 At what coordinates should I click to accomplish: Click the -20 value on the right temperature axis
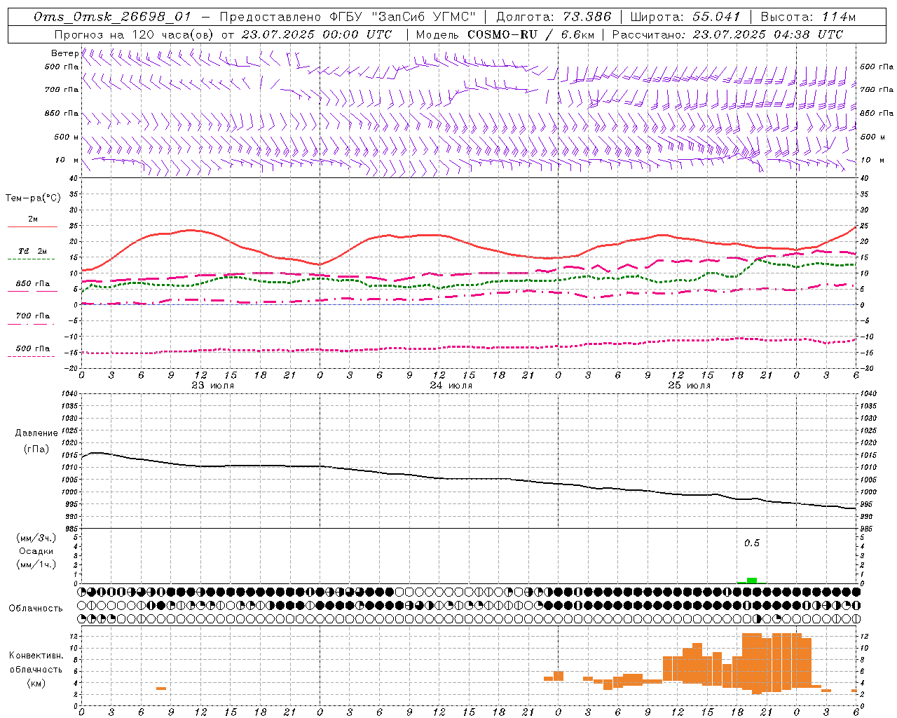click(x=865, y=368)
